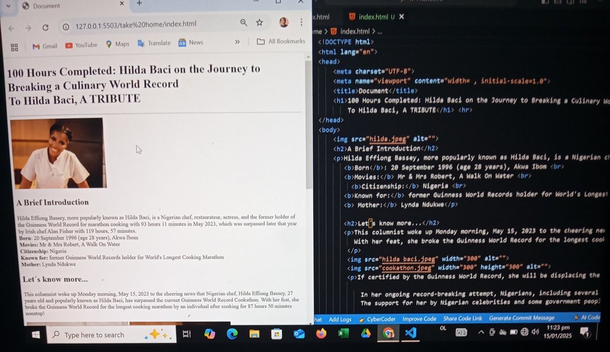
Task: Open the Windows Start menu
Action: (x=36, y=334)
